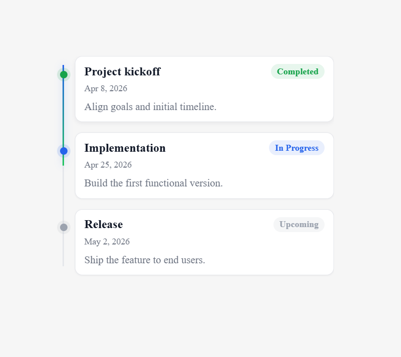Click 'Align goals and initial timeline' description
Viewport: 401px width, 357px height.
150,107
